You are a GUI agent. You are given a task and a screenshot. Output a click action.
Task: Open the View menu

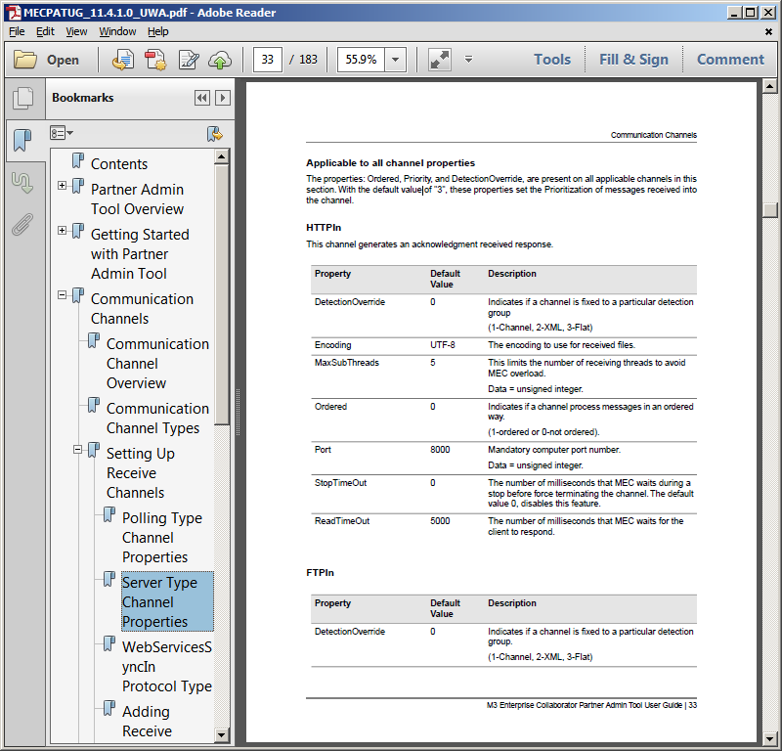tap(76, 31)
